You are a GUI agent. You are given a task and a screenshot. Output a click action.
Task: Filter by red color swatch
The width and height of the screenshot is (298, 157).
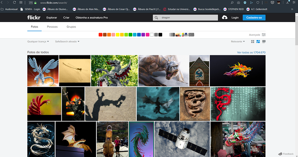100,35
